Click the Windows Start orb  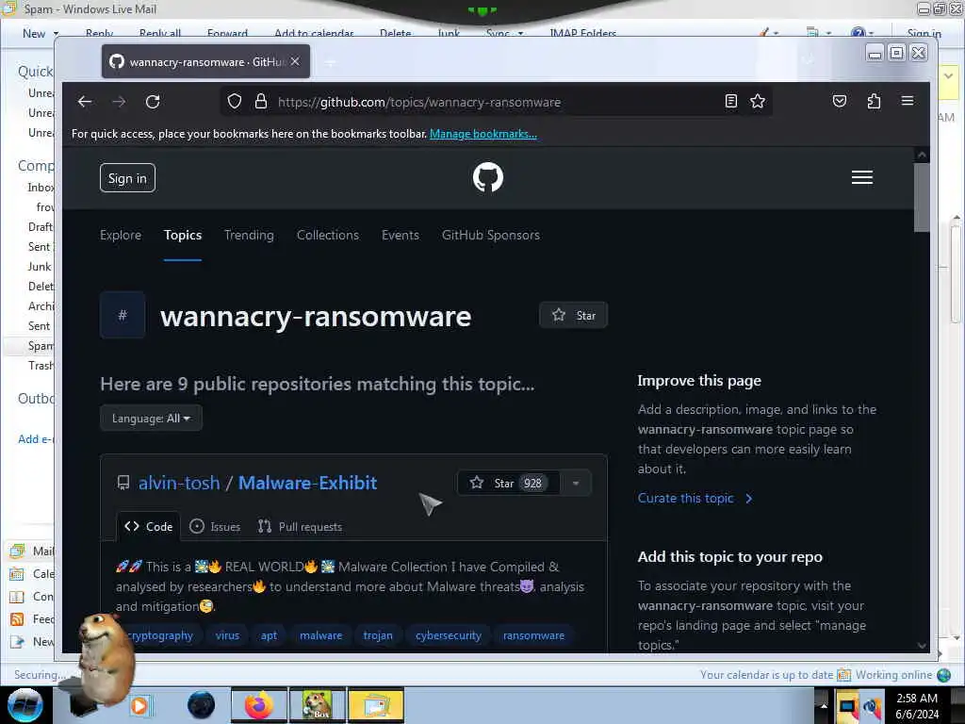[25, 705]
